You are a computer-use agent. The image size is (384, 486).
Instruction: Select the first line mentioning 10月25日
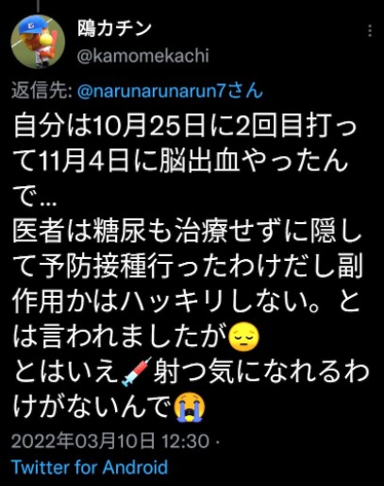[x=185, y=127]
